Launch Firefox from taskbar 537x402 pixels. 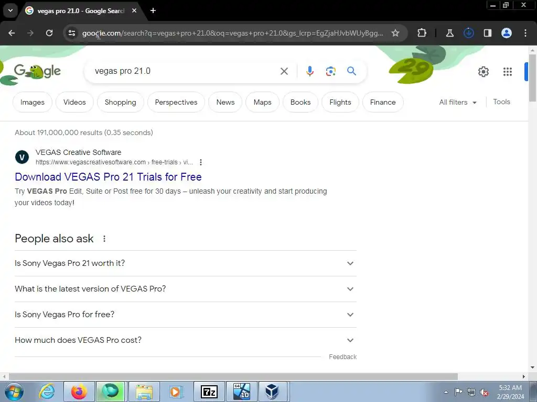click(x=79, y=392)
